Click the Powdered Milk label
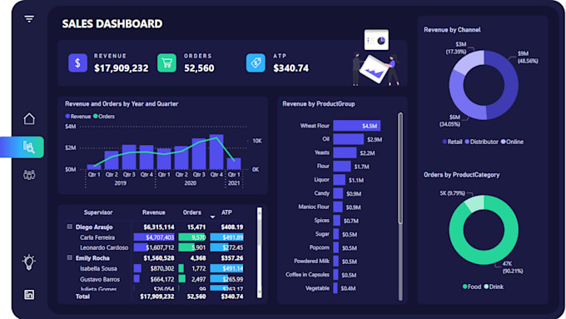This screenshot has width=566, height=319. [311, 261]
